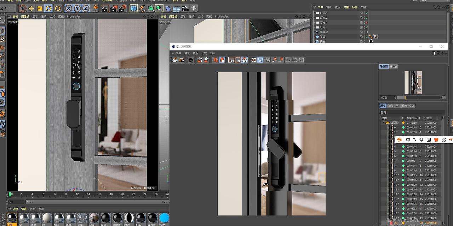Toggle Y axis lock

point(77,8)
